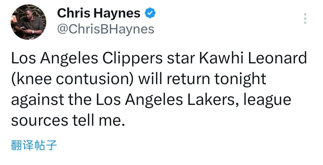This screenshot has width=323, height=165.
Task: Click the word "tonight" in the post
Action: (240, 79)
